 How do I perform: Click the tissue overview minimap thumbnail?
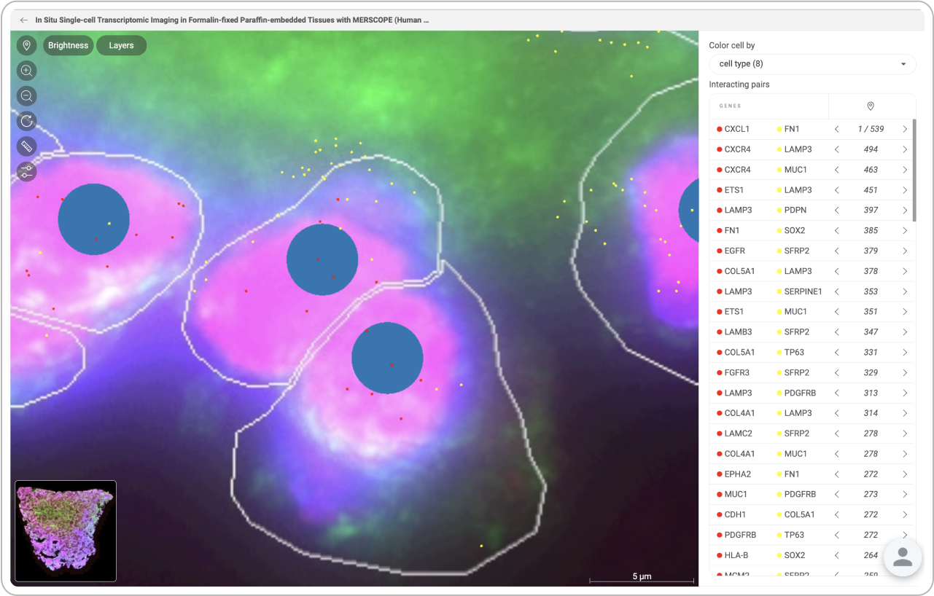tap(66, 530)
